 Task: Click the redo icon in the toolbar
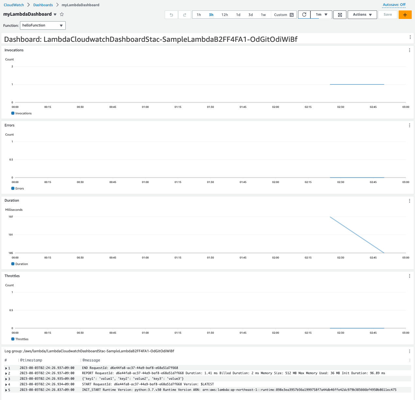click(x=184, y=14)
